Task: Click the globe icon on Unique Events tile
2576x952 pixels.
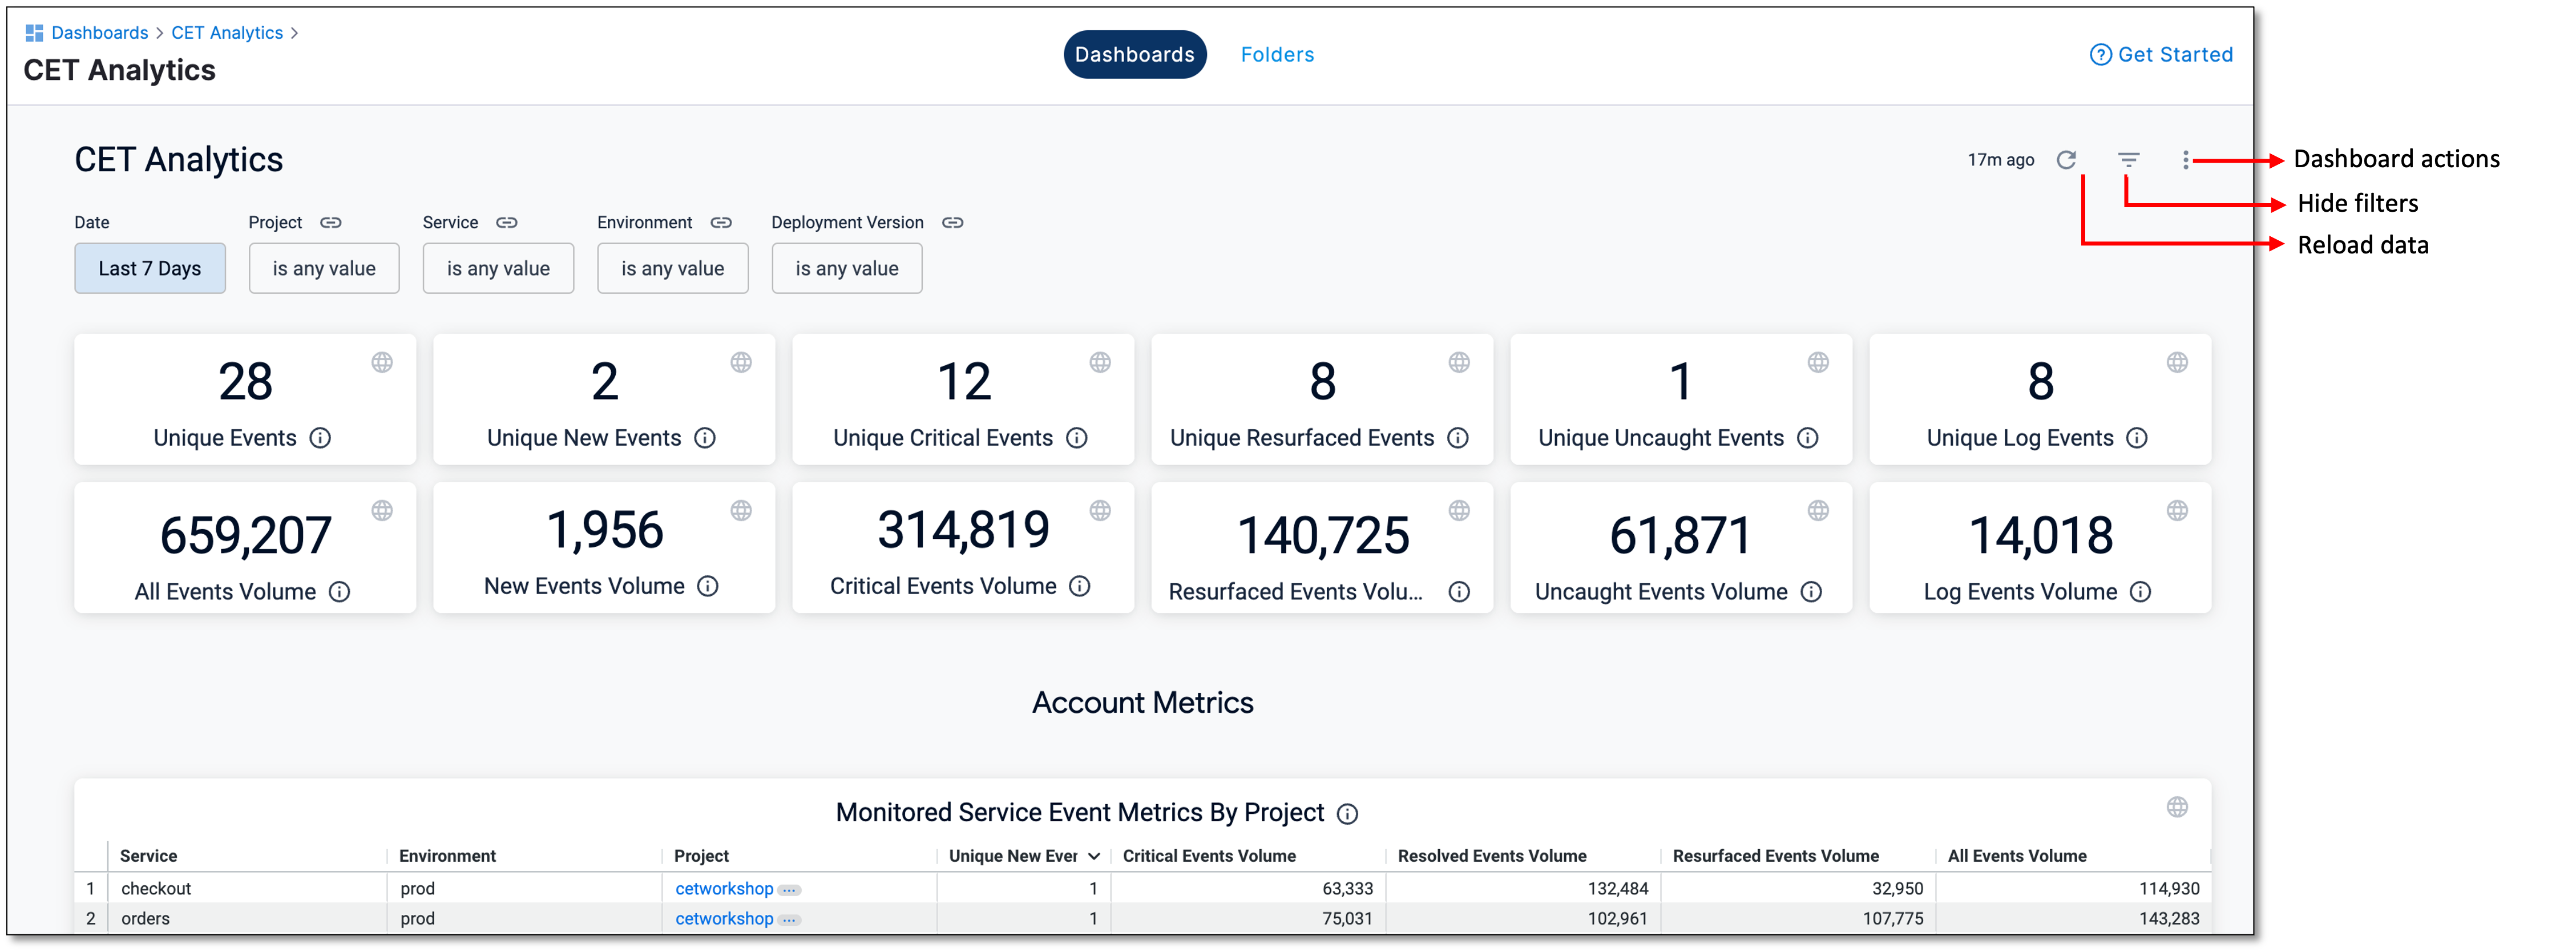Action: (382, 362)
